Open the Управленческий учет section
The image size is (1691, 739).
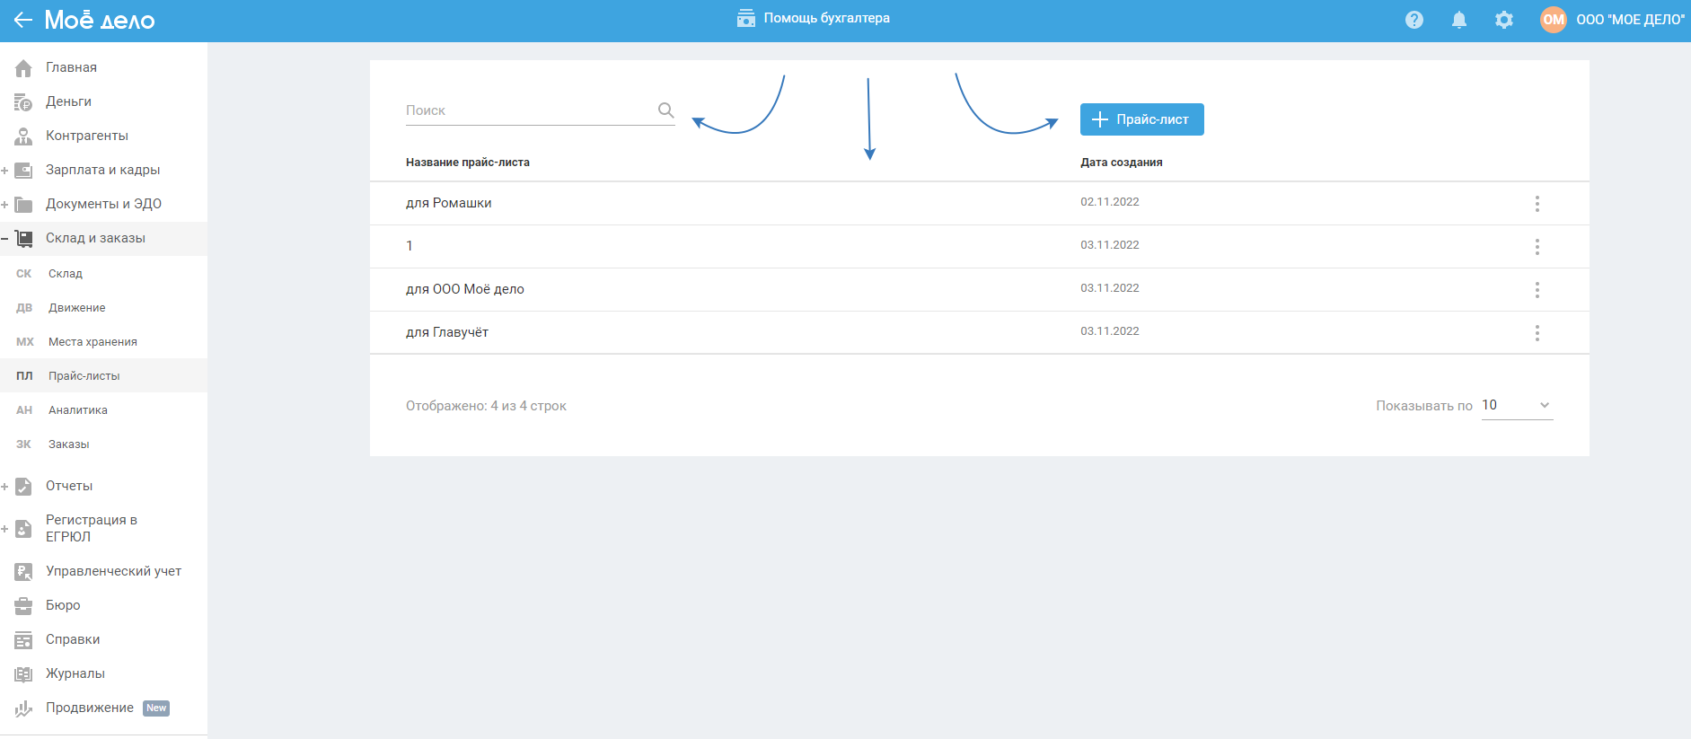(113, 571)
